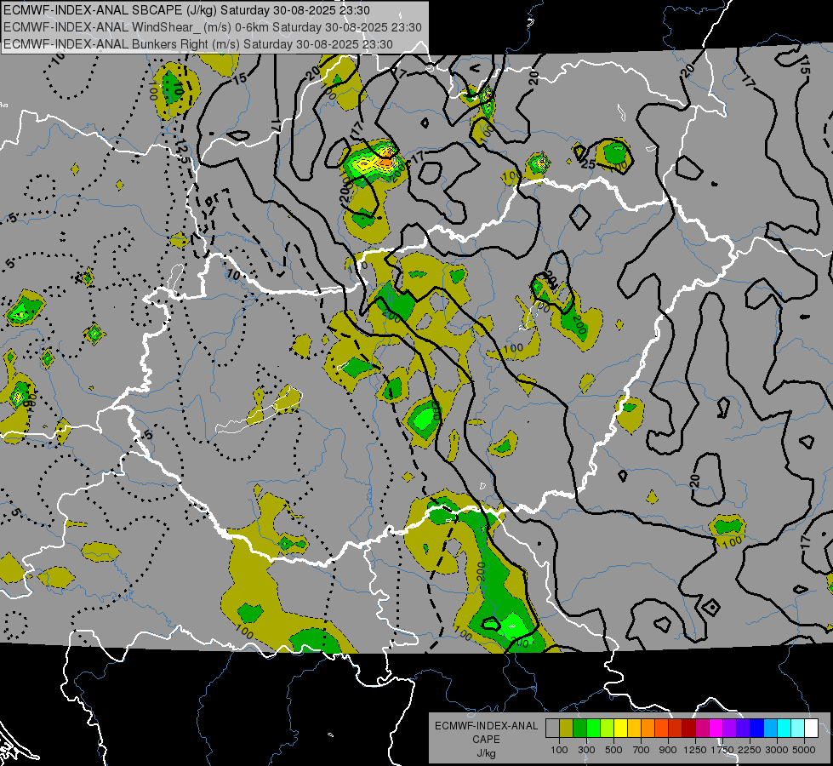
Task: Click the 100 value under the legend
Action: tap(559, 750)
